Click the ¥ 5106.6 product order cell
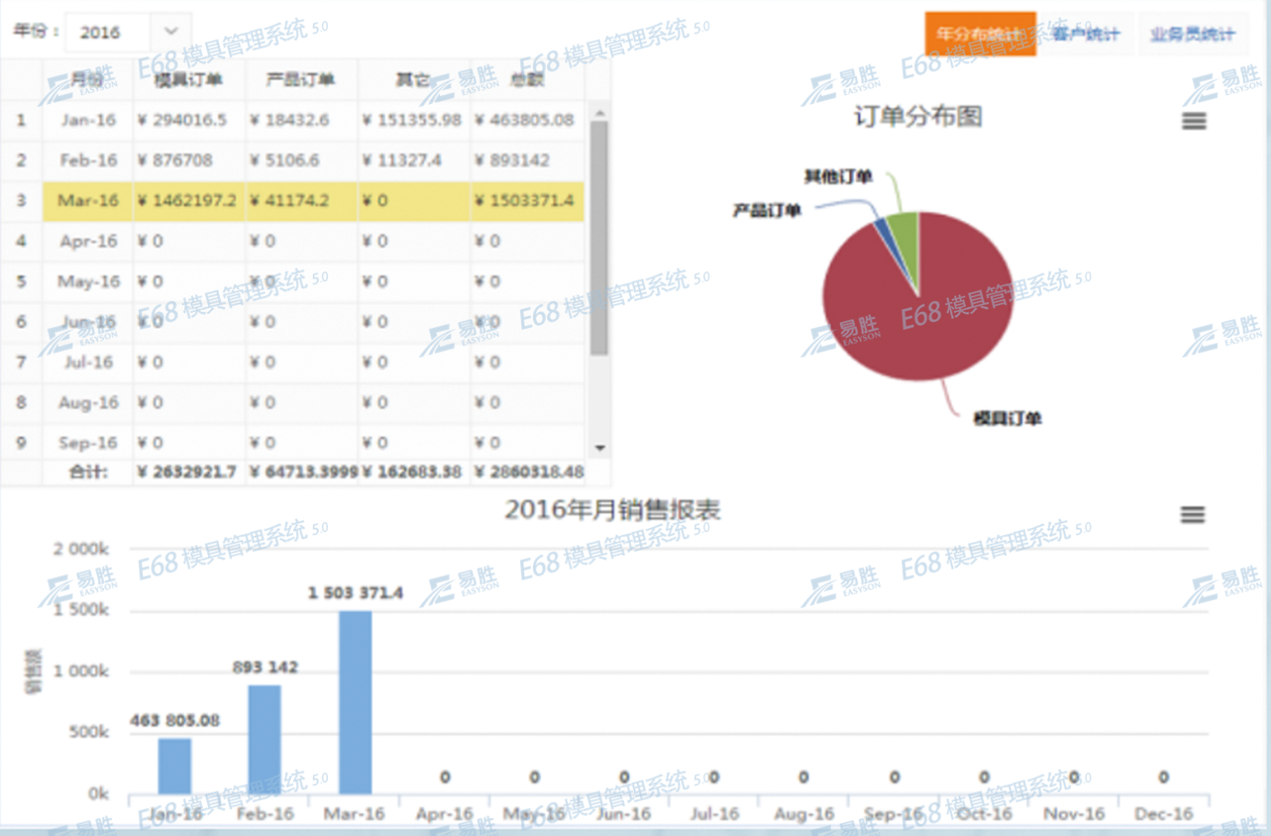 coord(300,160)
